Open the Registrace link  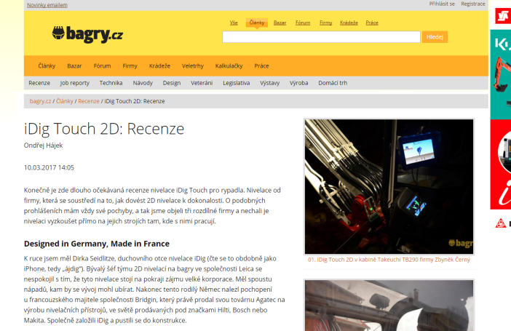(473, 4)
